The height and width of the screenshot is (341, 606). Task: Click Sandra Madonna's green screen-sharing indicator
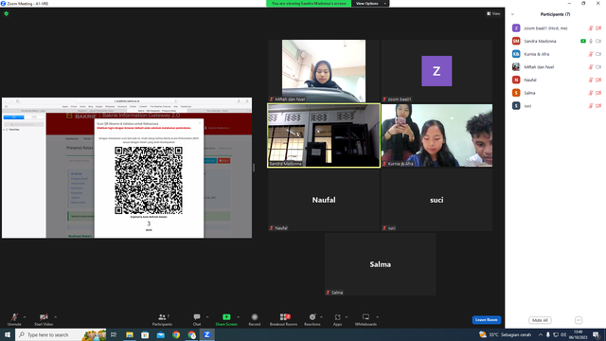click(583, 41)
